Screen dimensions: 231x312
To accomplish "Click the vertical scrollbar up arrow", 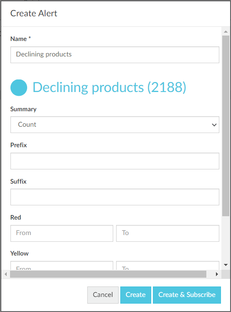I will (x=226, y=31).
